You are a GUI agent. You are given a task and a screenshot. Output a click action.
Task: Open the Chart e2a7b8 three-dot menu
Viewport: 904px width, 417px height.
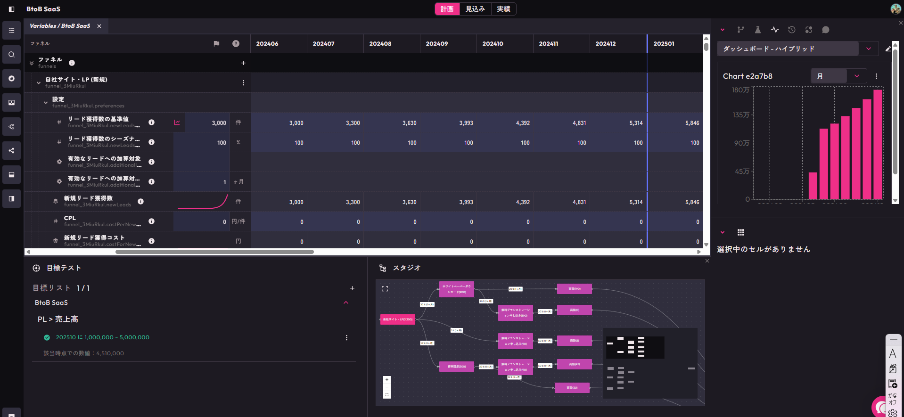876,76
